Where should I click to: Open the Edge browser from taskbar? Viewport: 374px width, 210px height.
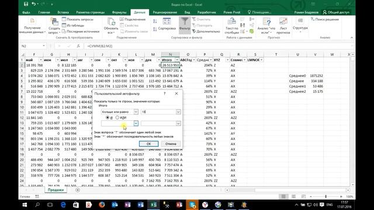tap(63, 205)
